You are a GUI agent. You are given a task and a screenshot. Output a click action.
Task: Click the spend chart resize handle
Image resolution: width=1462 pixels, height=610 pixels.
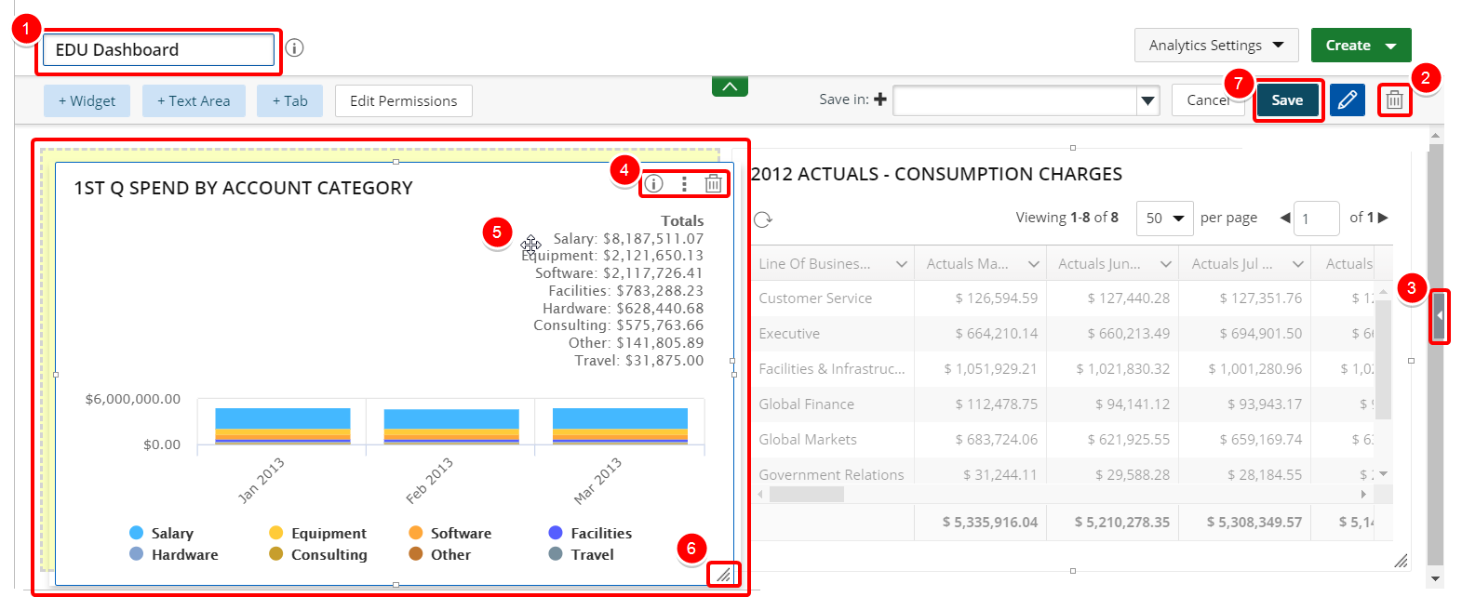pyautogui.click(x=723, y=575)
